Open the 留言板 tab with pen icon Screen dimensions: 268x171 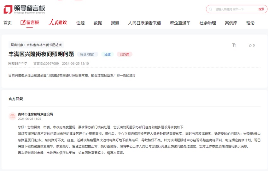30,23
